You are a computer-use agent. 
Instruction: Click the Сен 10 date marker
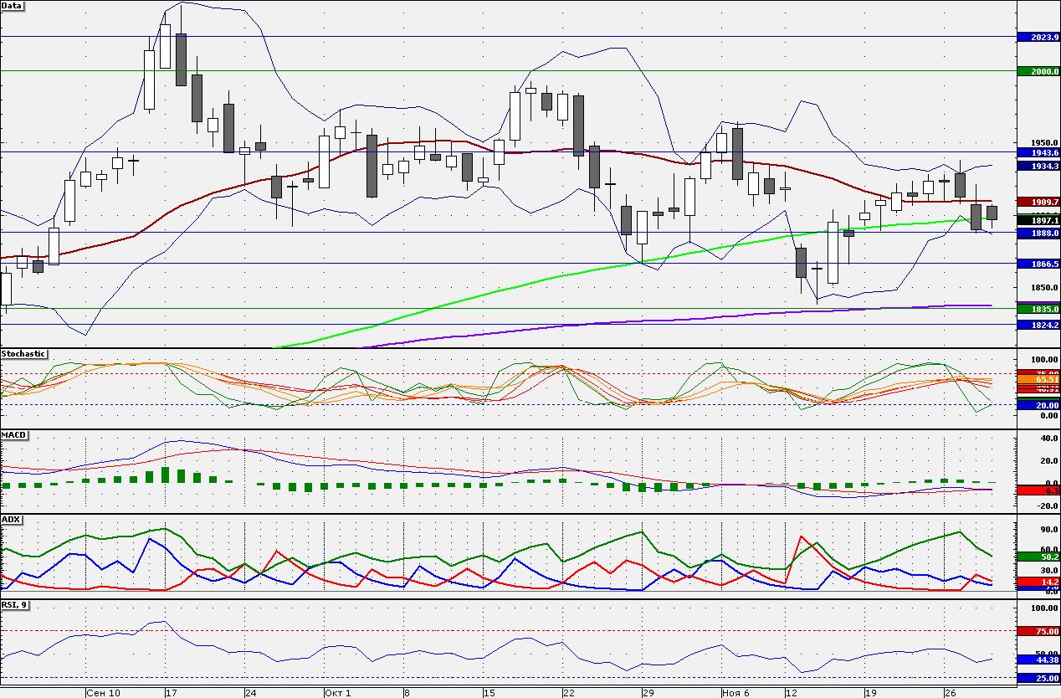[x=103, y=693]
